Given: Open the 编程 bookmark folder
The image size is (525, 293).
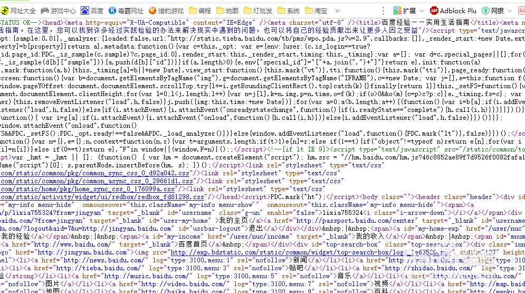Looking at the screenshot, I should pos(200,11).
